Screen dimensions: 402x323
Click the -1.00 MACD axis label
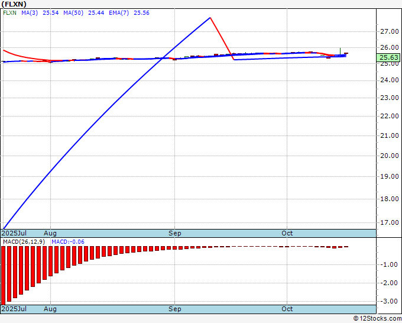coord(390,264)
